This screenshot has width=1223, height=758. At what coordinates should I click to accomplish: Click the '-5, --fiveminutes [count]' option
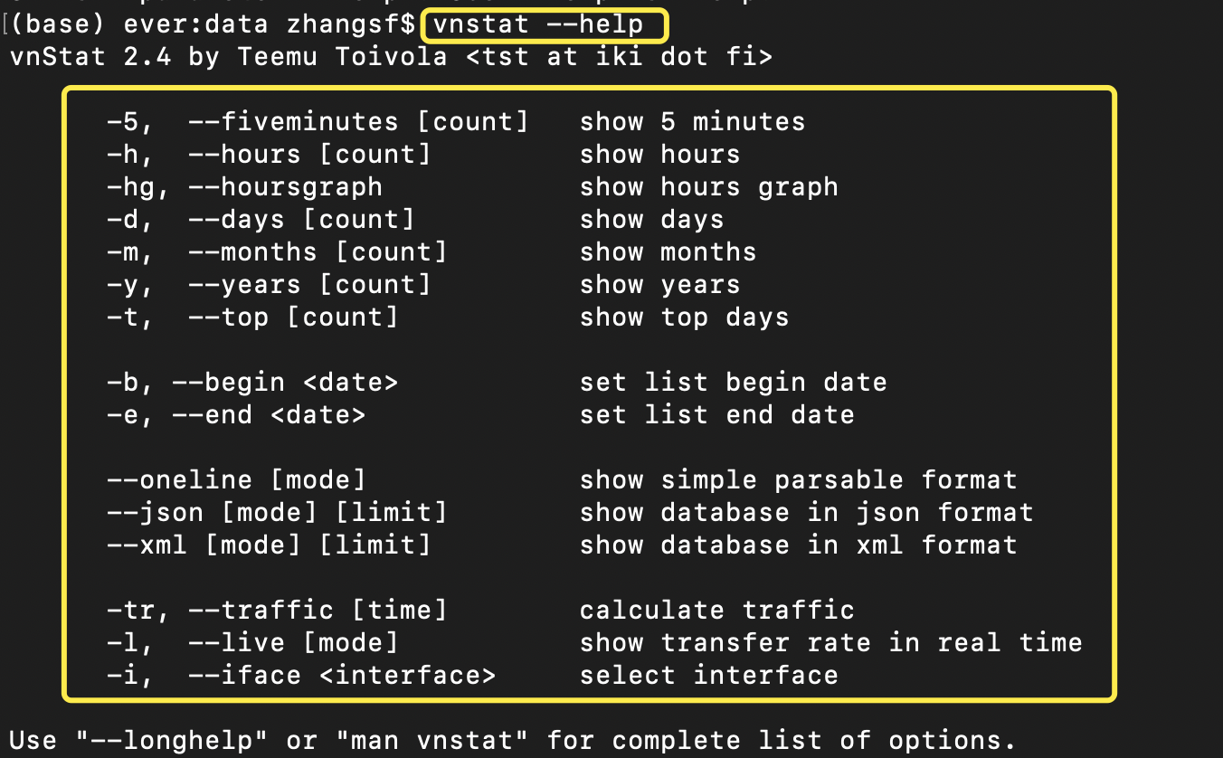coord(318,122)
